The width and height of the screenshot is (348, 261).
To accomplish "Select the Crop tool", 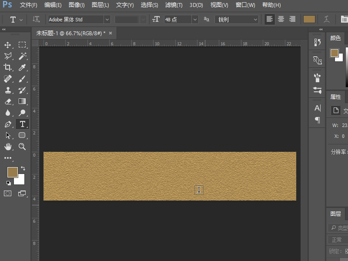I will click(8, 67).
